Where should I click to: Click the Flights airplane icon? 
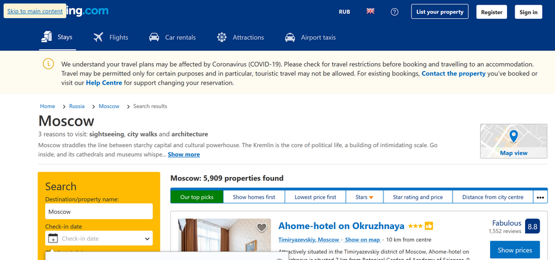coord(98,37)
